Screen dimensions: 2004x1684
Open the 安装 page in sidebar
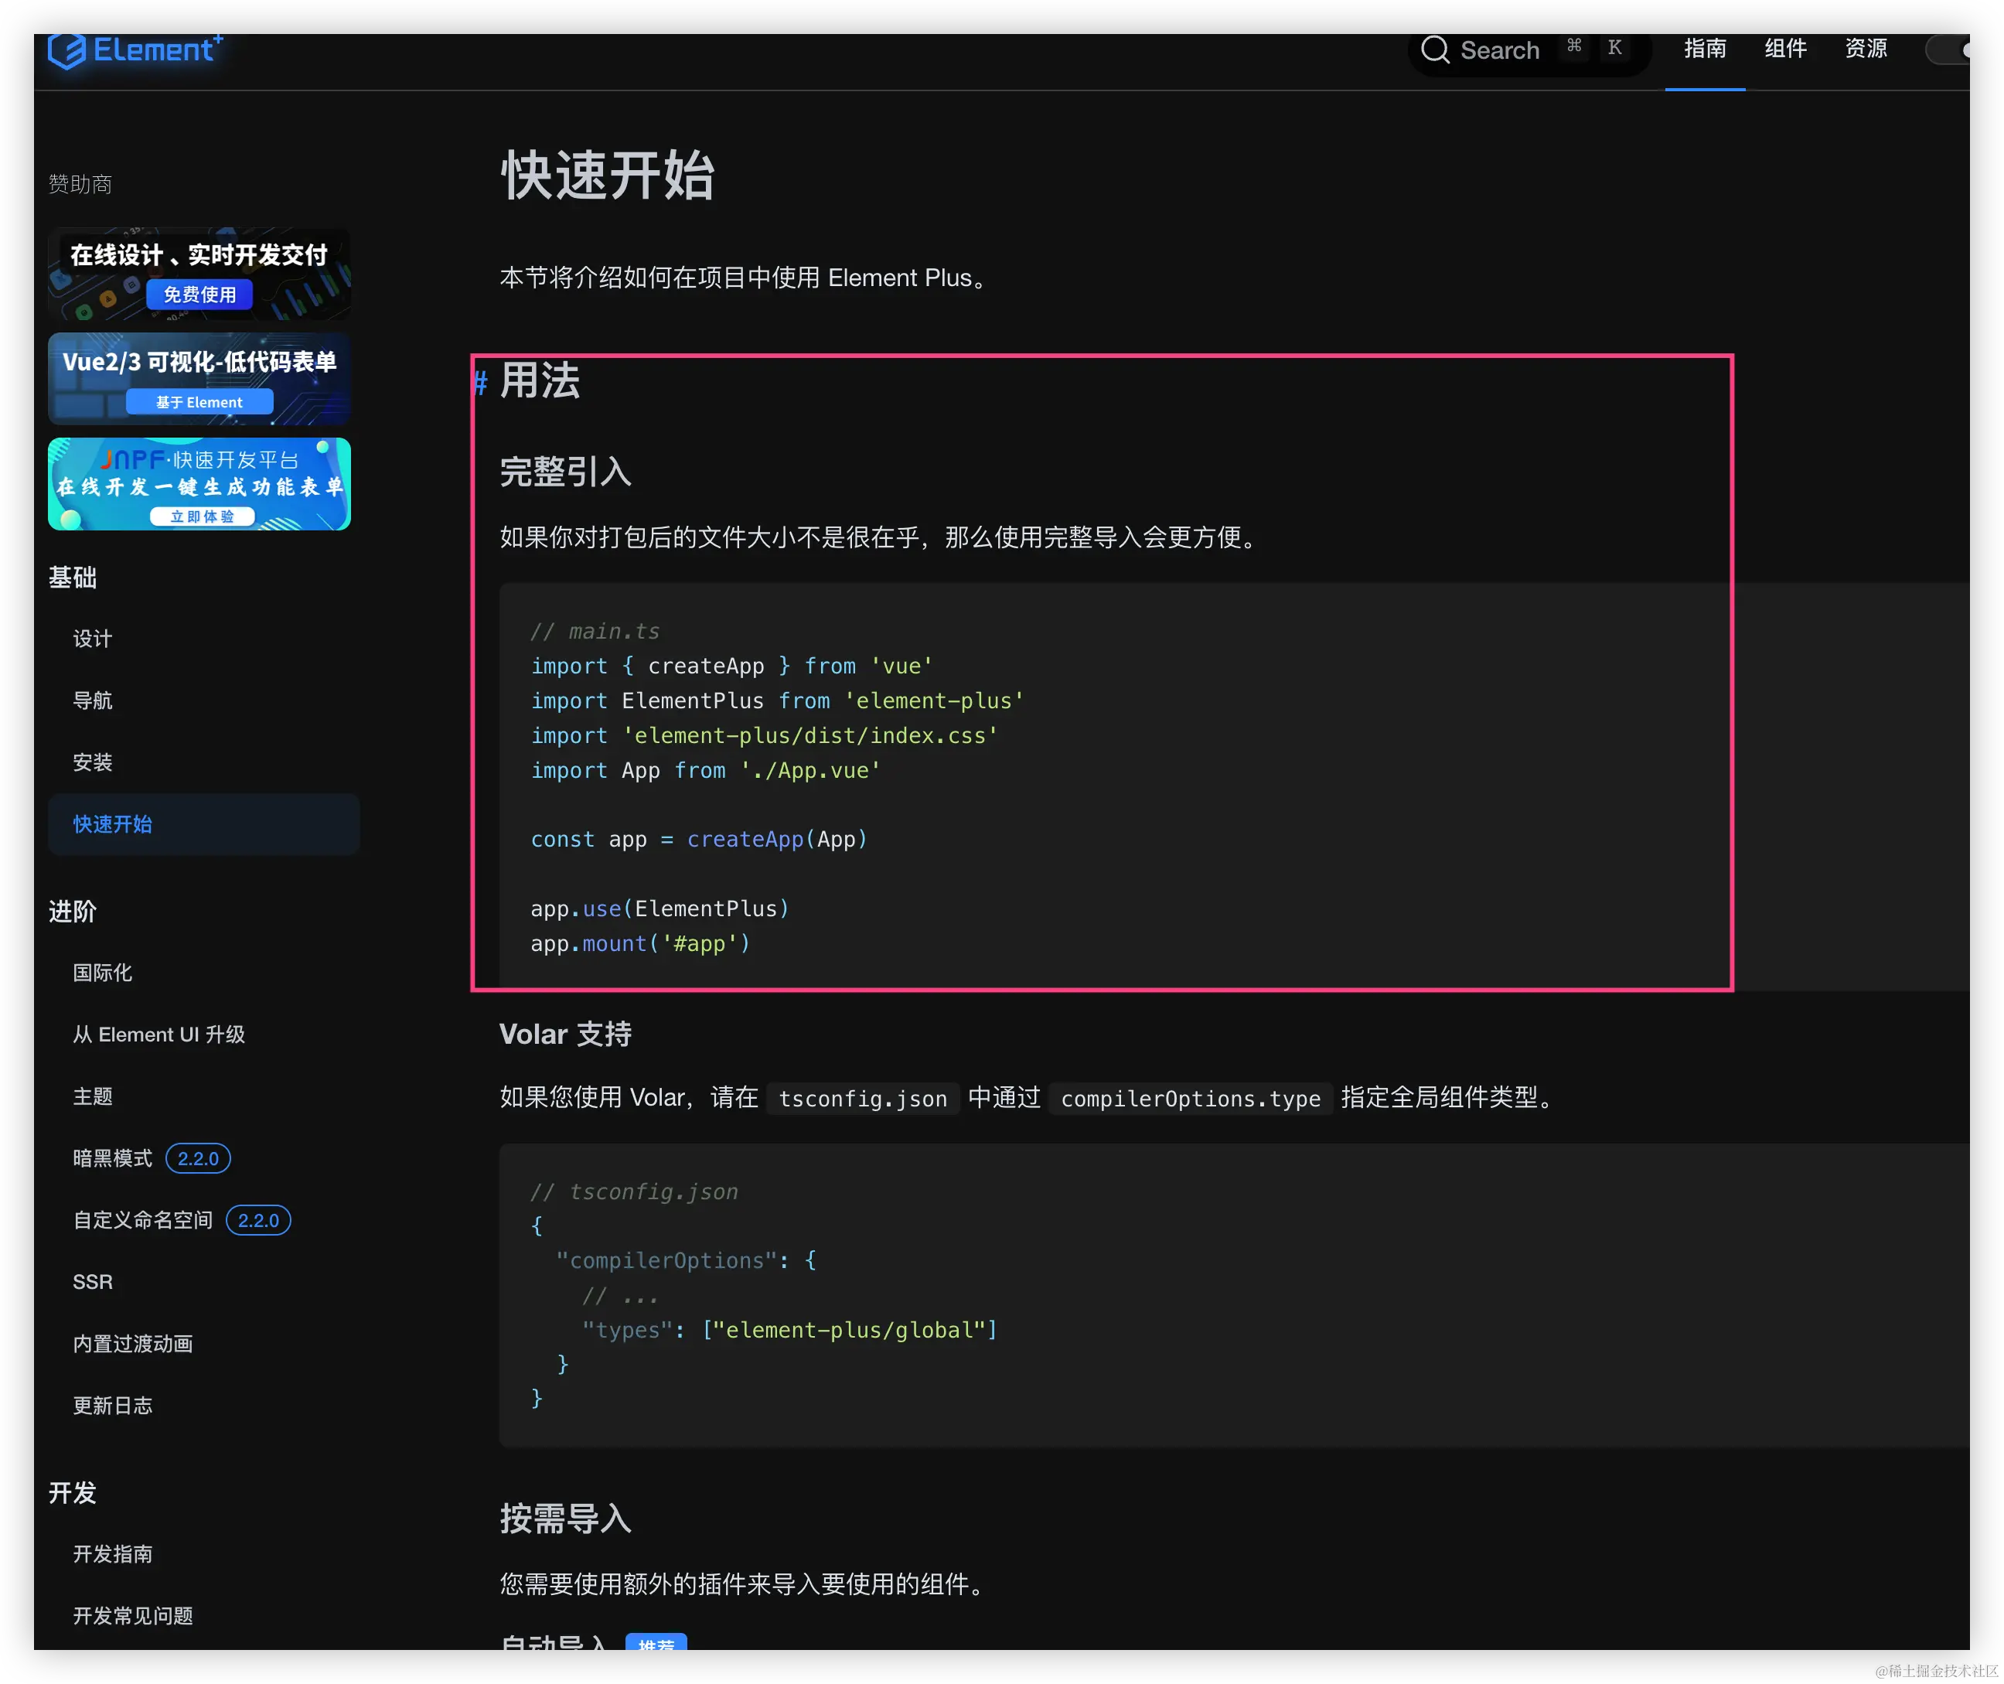tap(93, 762)
